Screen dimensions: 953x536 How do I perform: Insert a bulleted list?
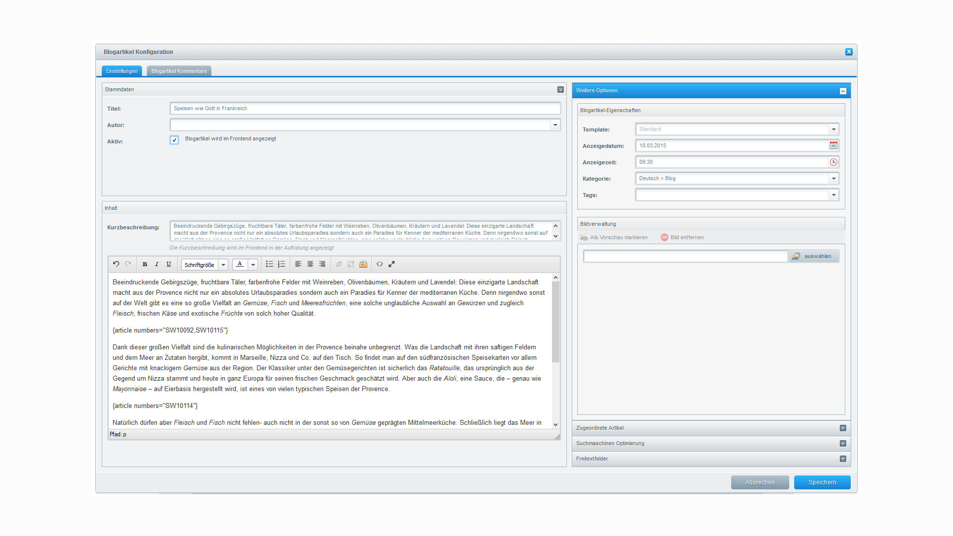point(270,264)
